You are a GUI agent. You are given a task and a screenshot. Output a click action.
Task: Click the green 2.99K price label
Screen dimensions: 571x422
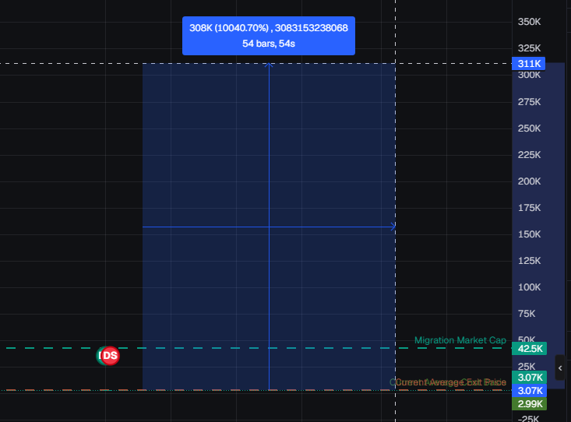[529, 404]
